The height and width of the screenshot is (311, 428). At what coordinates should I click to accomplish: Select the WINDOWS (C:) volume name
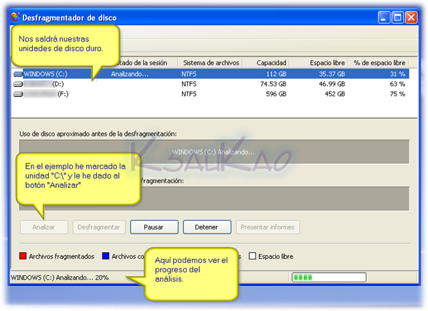[45, 74]
